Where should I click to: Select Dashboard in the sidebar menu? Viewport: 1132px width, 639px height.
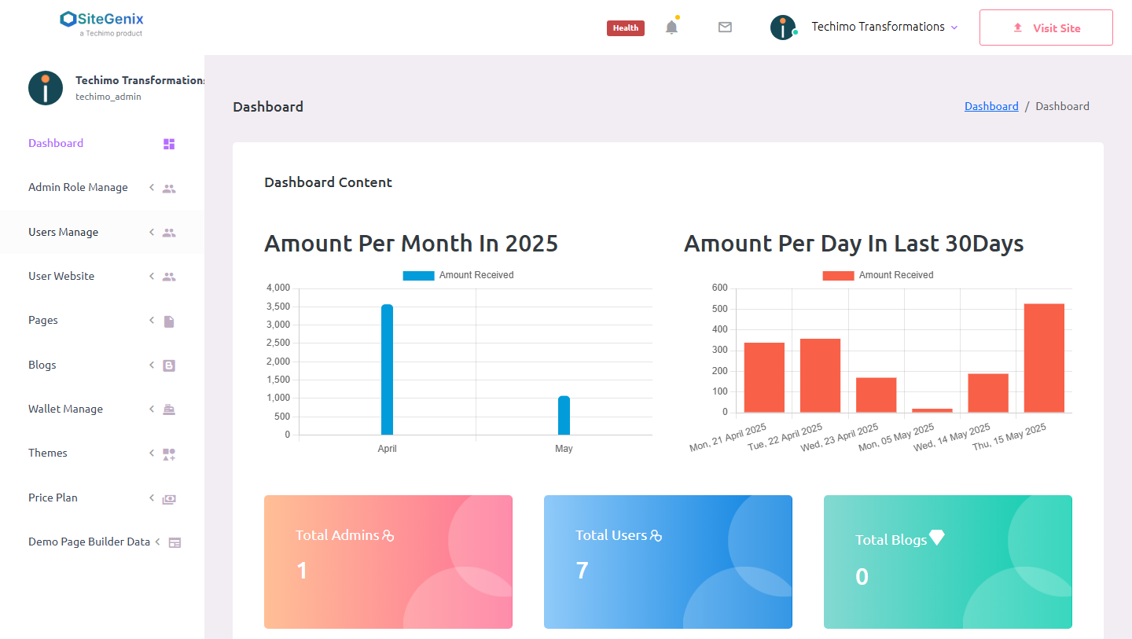56,143
